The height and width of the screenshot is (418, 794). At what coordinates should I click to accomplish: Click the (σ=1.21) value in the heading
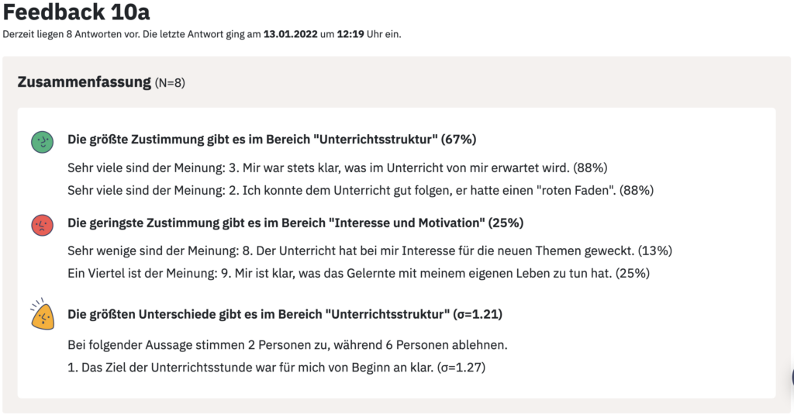point(478,314)
